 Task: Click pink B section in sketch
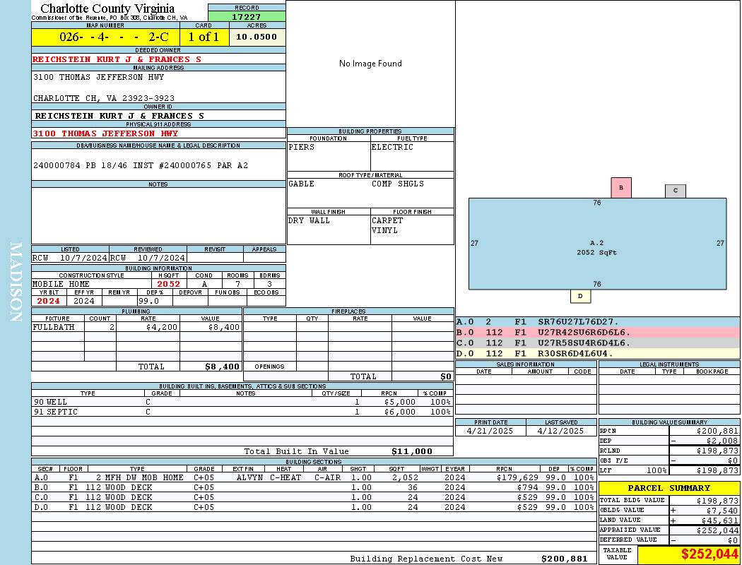click(621, 188)
